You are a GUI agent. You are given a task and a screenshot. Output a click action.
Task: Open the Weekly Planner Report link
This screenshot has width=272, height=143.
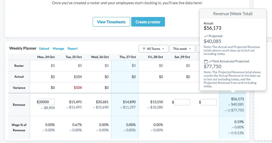[x=73, y=49]
